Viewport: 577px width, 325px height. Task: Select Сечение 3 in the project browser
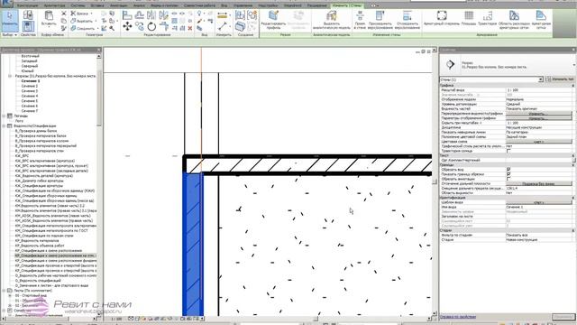[30, 91]
